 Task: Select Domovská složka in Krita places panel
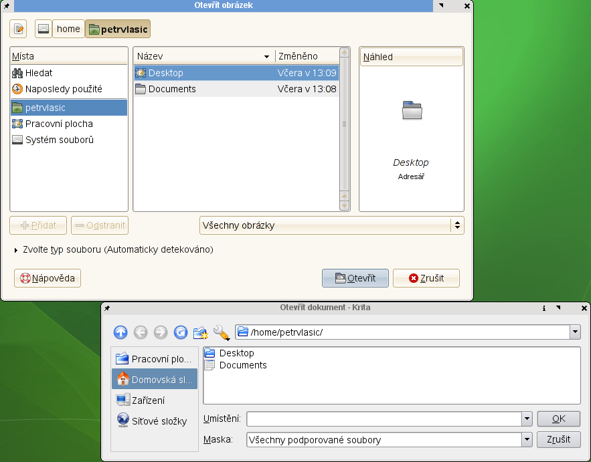(x=155, y=379)
